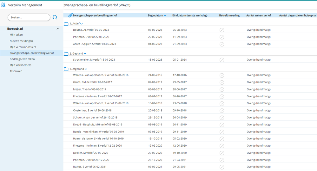Open Haan - de Jonge, SH de verlof

[98, 138]
